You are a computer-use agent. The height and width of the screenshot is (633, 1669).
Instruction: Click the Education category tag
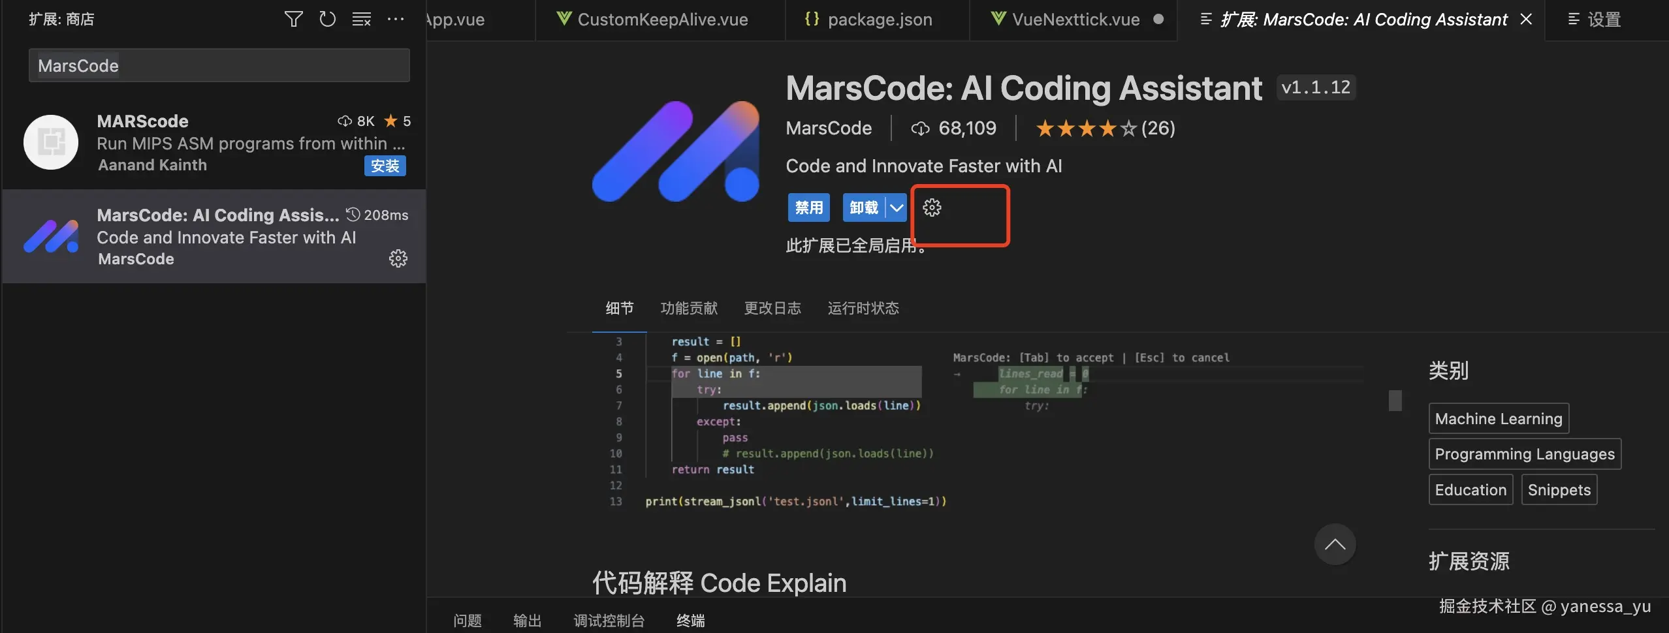pyautogui.click(x=1470, y=489)
